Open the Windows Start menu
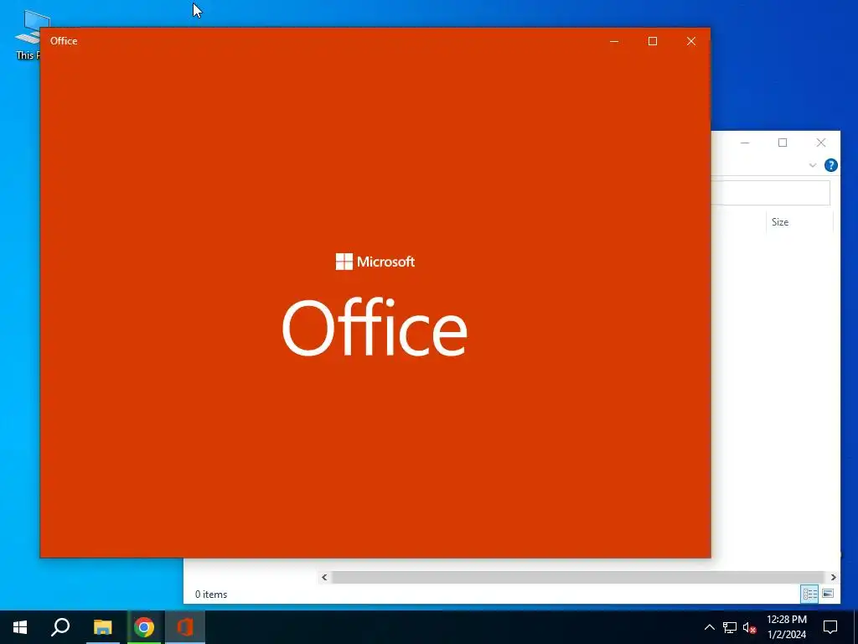Viewport: 858px width, 644px height. click(20, 627)
